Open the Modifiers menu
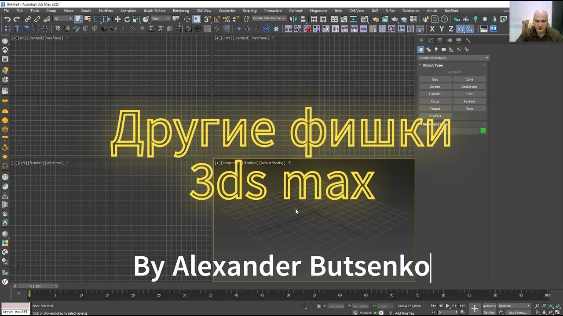The image size is (563, 316). (106, 11)
